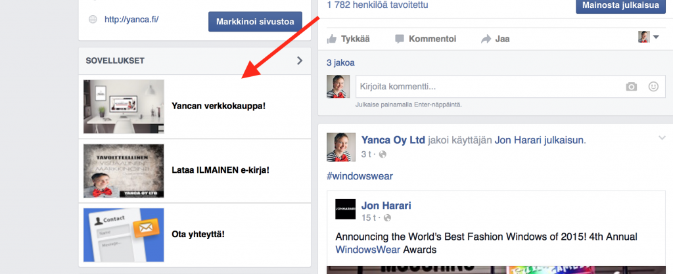Click the Kommentoi comment button

tap(425, 39)
